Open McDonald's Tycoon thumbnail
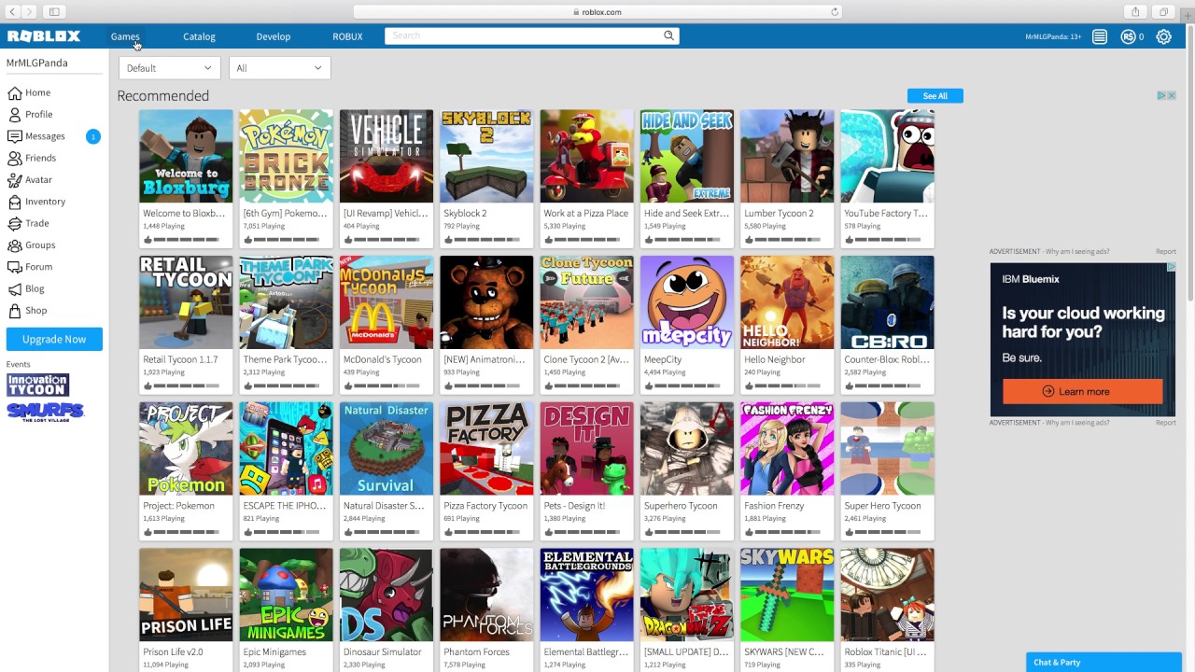Image resolution: width=1195 pixels, height=672 pixels. [x=387, y=302]
